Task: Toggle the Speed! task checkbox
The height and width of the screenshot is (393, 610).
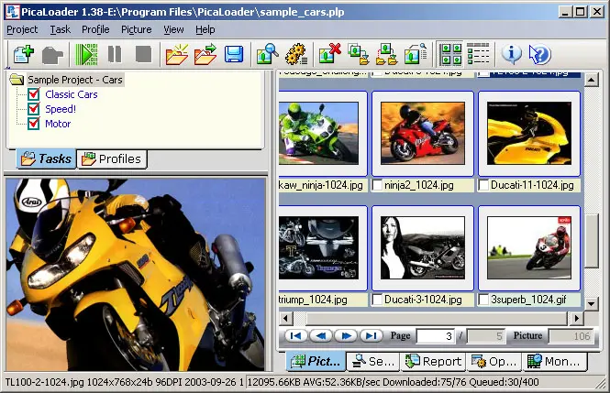Action: point(35,109)
